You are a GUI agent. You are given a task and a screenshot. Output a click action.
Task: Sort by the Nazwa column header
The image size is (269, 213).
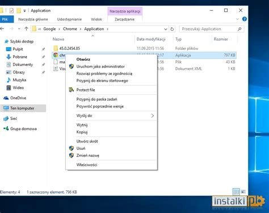tap(58, 39)
